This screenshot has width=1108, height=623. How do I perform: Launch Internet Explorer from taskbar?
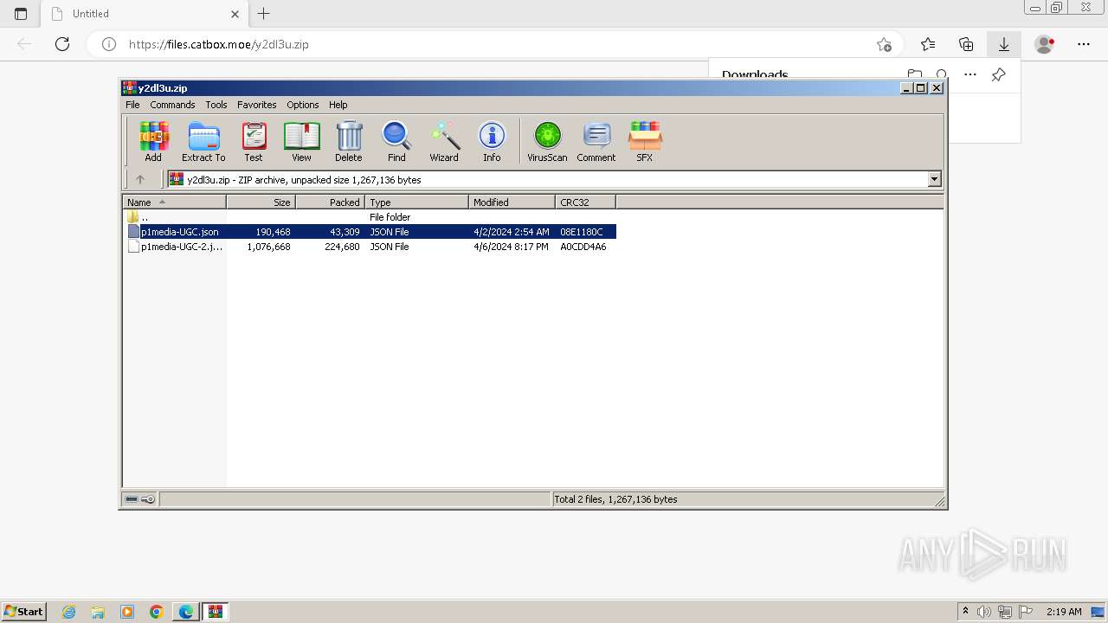pos(69,612)
